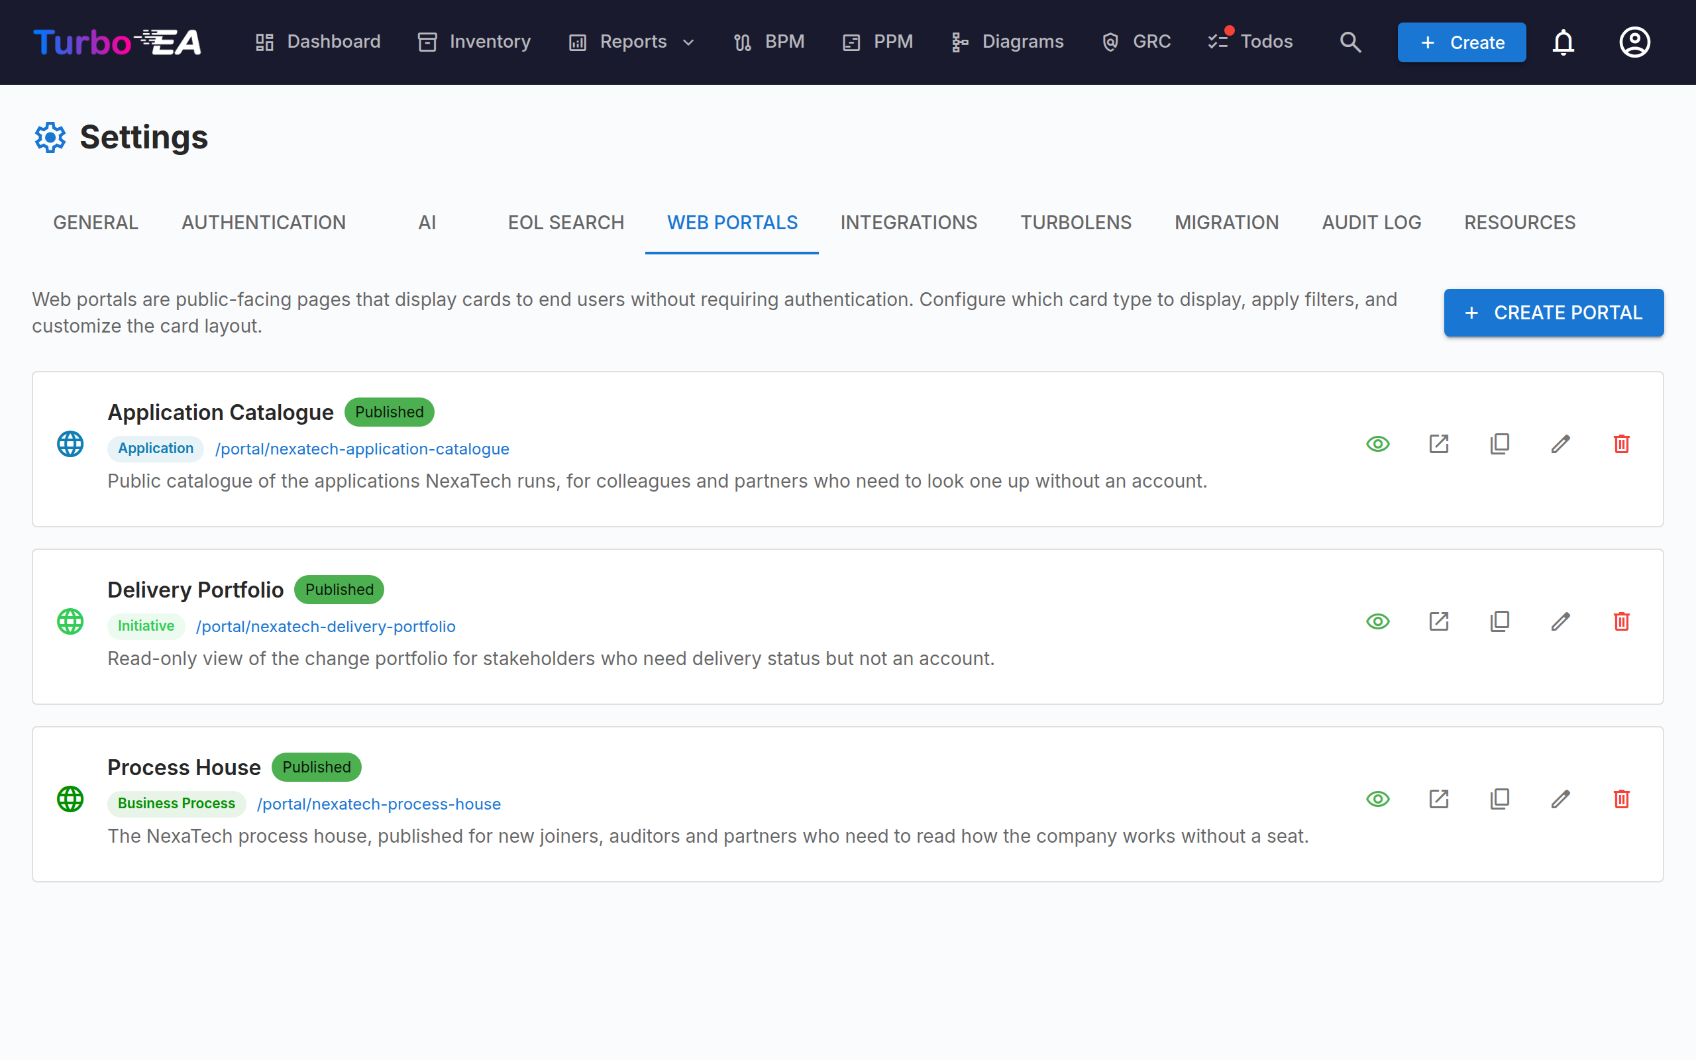The image size is (1696, 1060).
Task: Open /portal/nexatech-application-catalogue link
Action: click(x=362, y=449)
